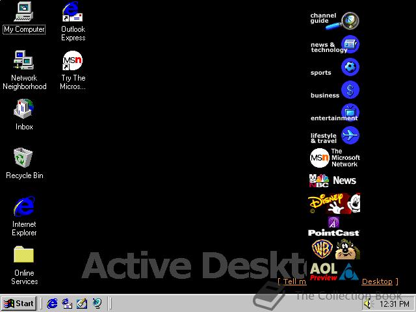Click the volume speaker tray icon
This screenshot has width=416, height=312.
(369, 304)
